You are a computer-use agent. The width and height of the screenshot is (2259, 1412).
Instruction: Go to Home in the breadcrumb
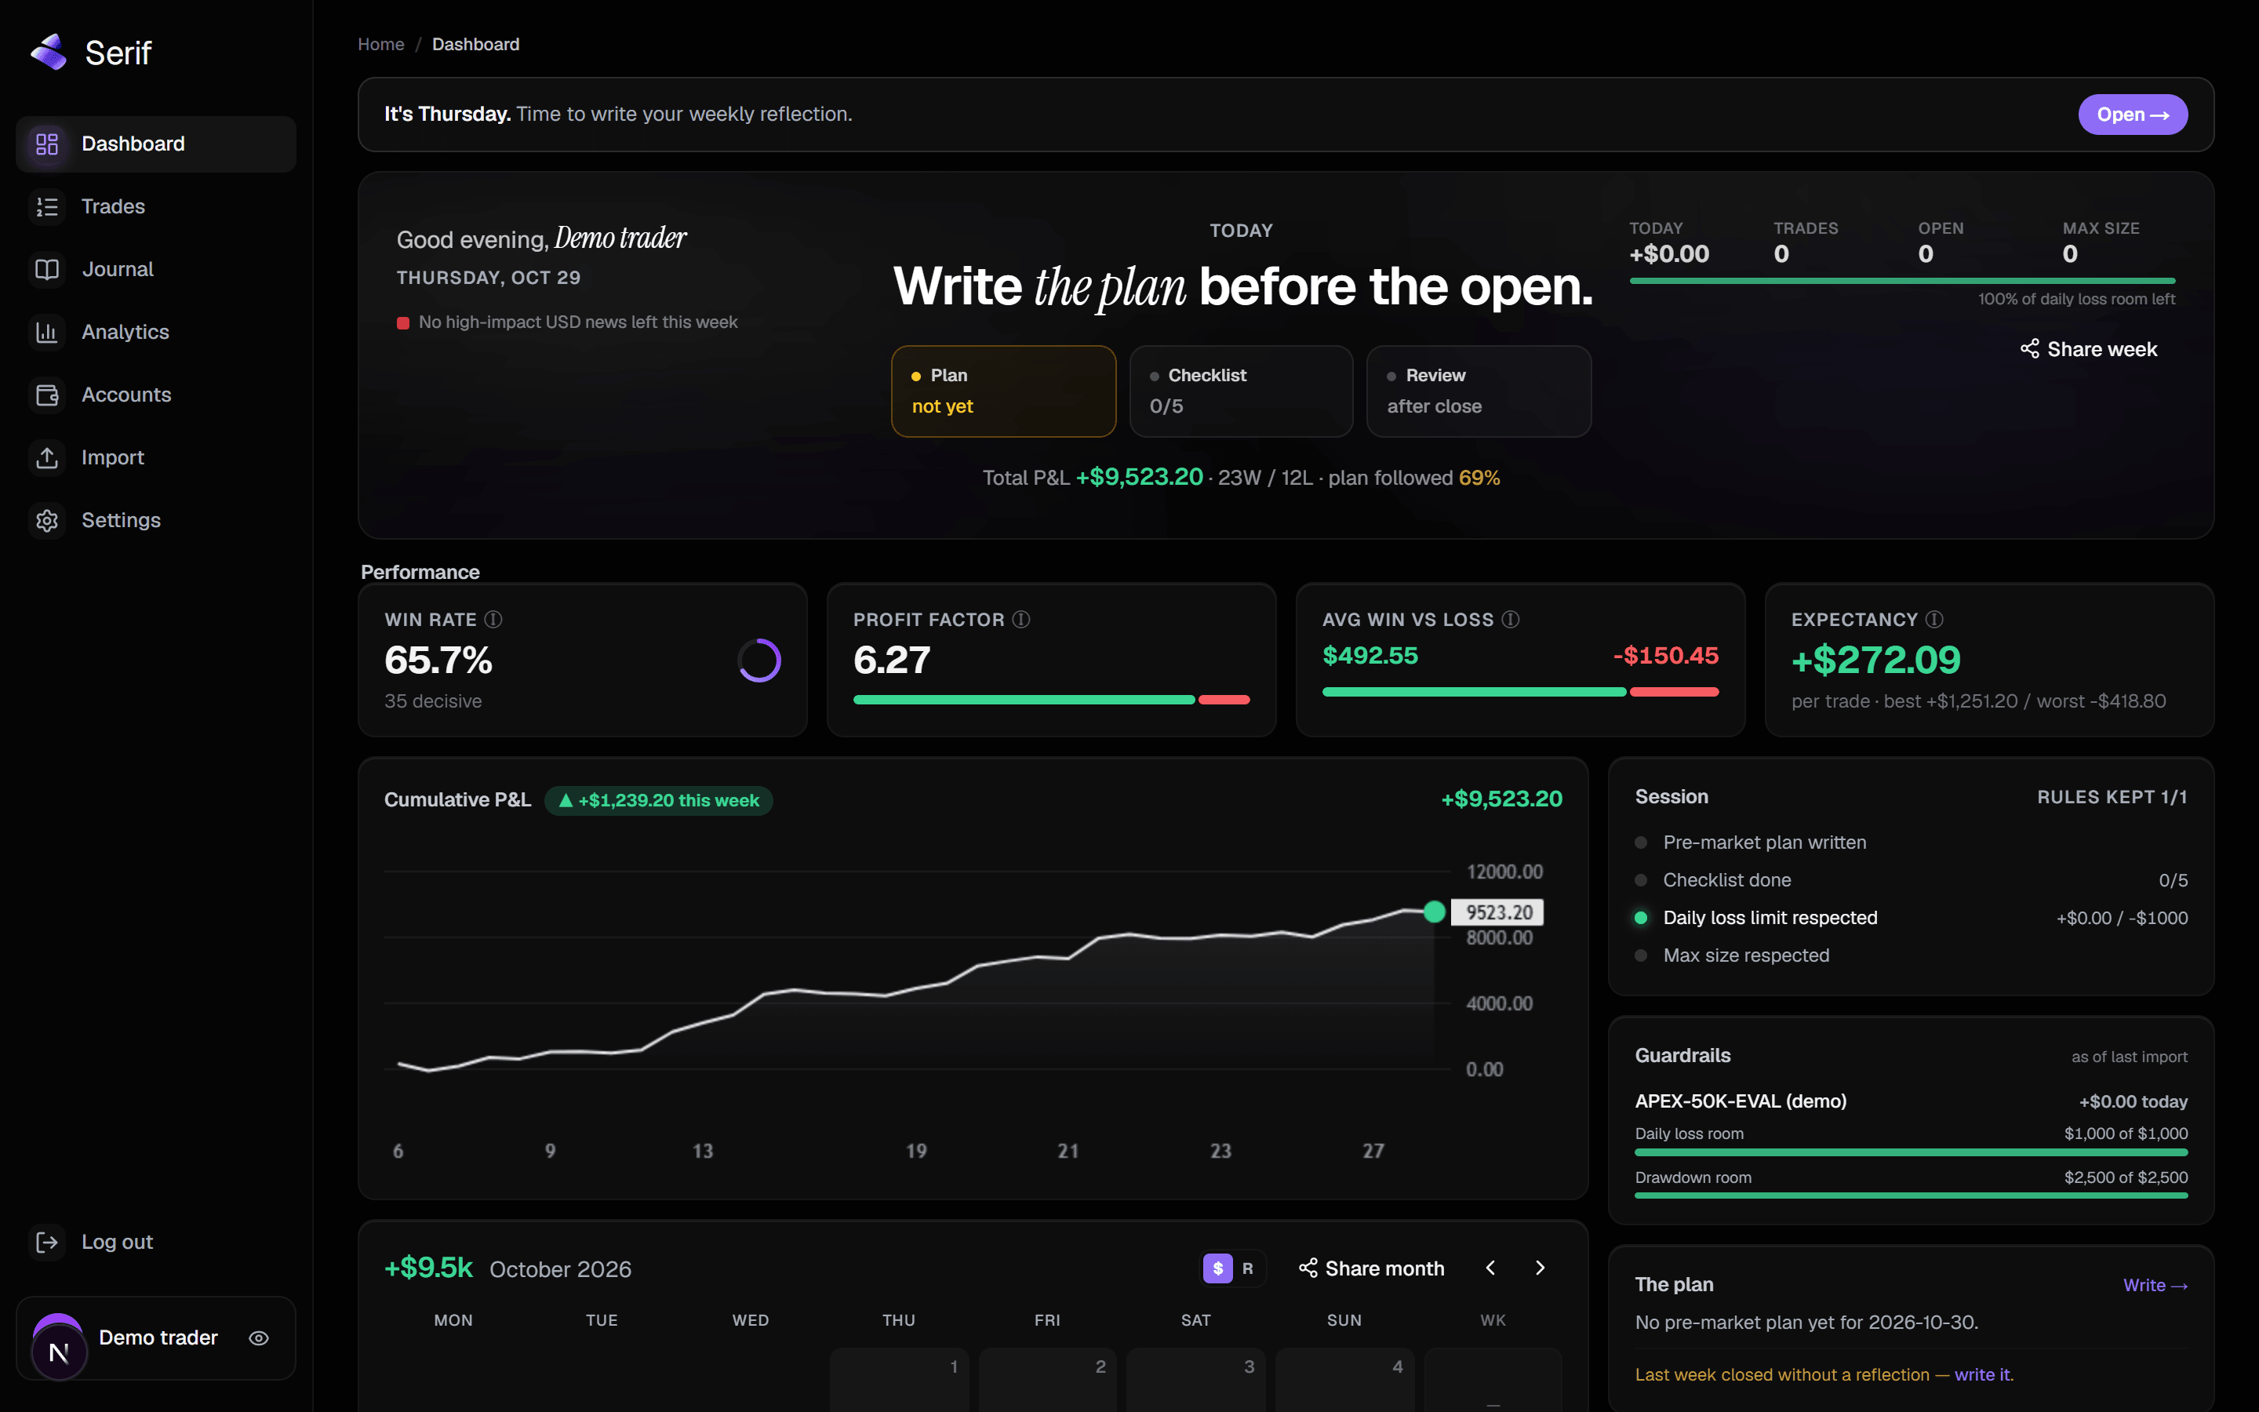[x=381, y=44]
